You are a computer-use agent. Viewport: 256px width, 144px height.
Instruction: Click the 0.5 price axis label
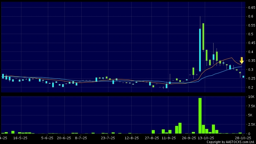[250, 34]
